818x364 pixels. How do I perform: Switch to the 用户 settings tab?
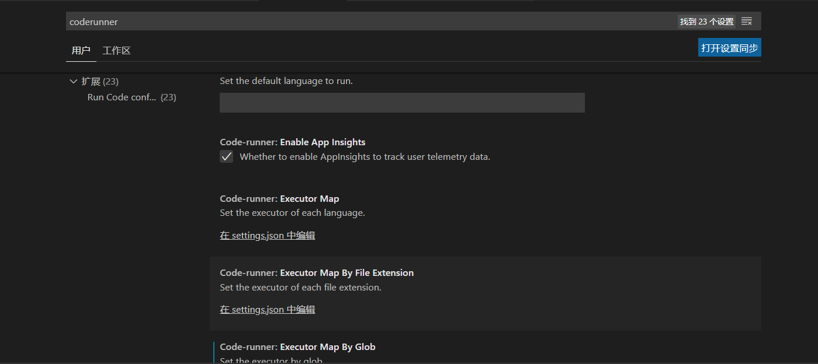[x=81, y=50]
